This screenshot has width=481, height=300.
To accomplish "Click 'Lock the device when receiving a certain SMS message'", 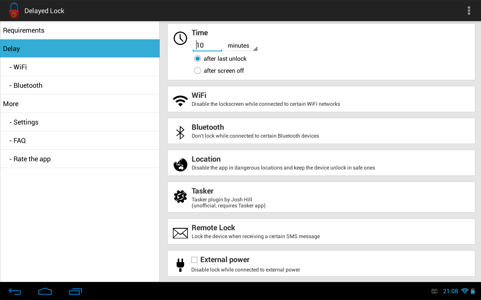I will 256,236.
